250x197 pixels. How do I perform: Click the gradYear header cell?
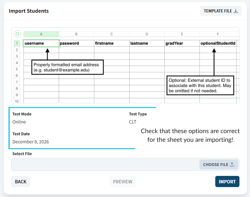click(182, 43)
